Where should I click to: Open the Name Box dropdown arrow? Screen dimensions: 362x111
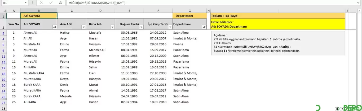[25, 3]
